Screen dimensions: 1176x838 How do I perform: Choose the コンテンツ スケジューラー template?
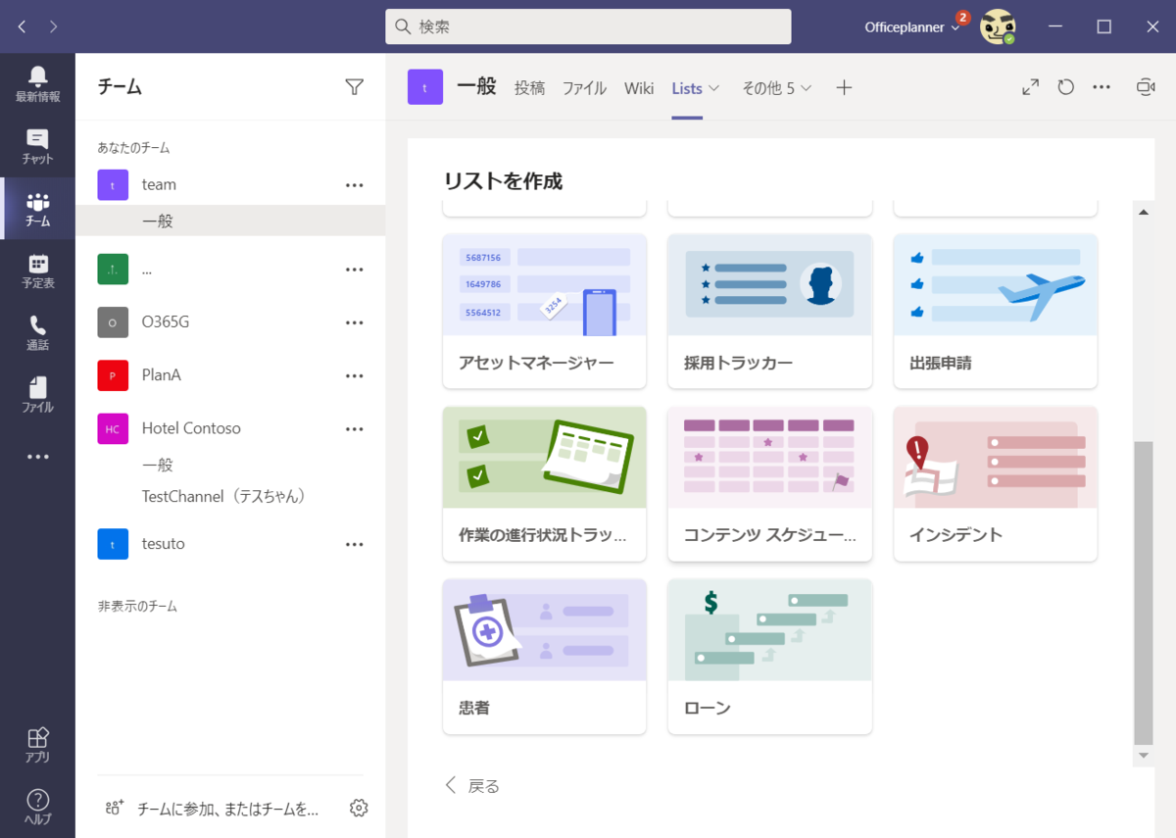click(769, 484)
